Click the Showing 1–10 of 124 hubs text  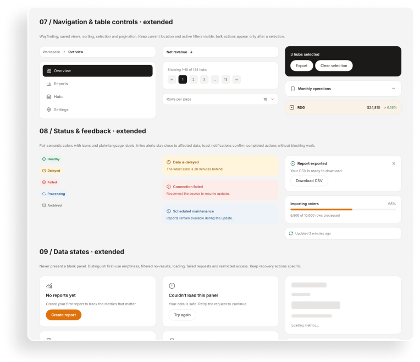coord(187,69)
